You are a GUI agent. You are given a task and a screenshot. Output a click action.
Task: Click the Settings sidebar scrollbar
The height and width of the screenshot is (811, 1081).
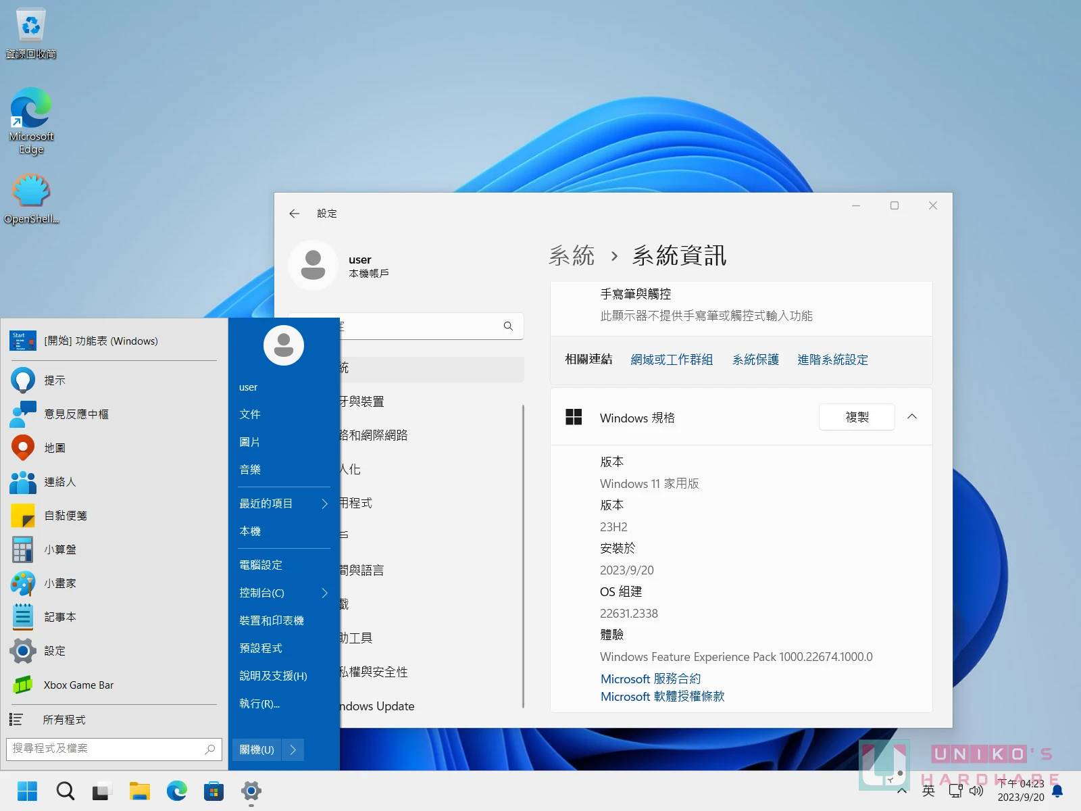524,556
